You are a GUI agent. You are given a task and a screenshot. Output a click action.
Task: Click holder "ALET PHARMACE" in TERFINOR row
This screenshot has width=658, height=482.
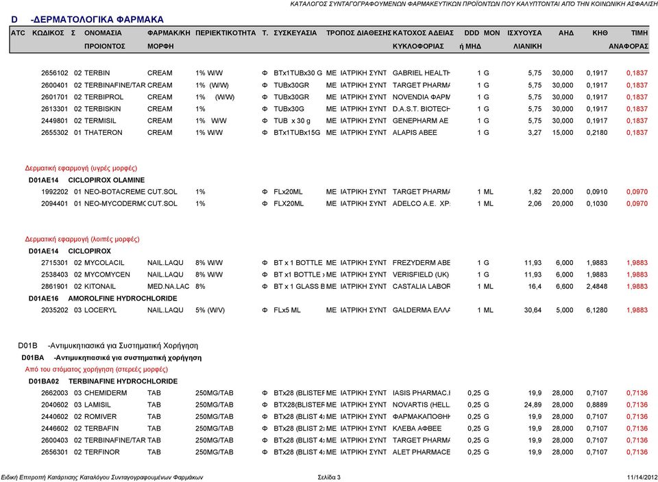click(x=421, y=453)
